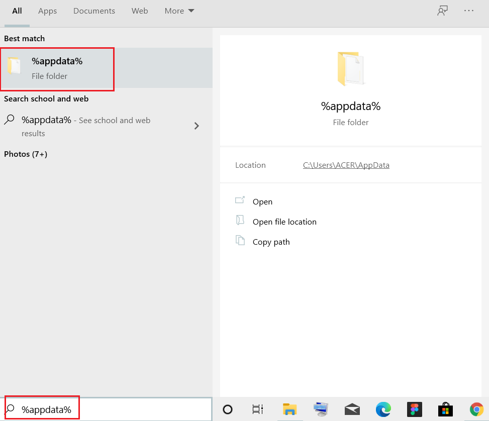Switch to the Documents search tab
489x421 pixels.
point(94,11)
